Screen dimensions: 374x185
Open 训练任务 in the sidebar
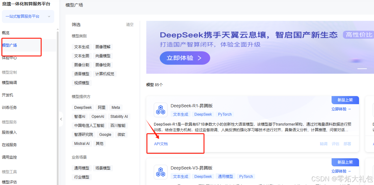10,108
